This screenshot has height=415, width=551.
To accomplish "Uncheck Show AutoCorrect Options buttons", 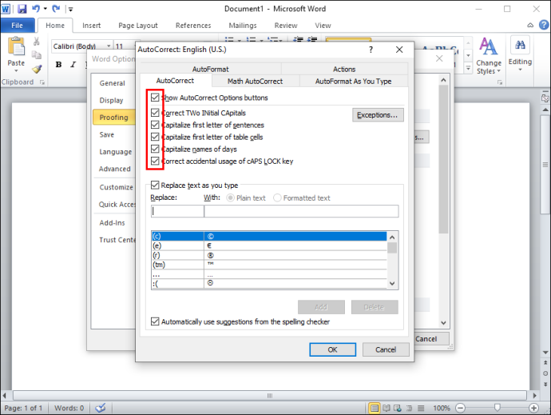I will [155, 98].
